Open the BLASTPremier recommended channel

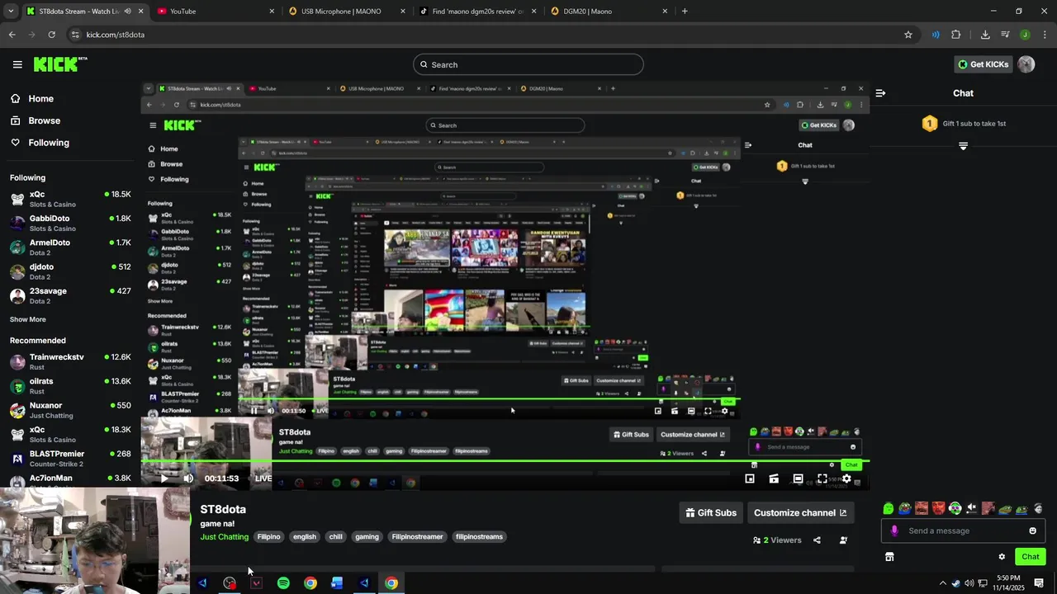pyautogui.click(x=70, y=458)
